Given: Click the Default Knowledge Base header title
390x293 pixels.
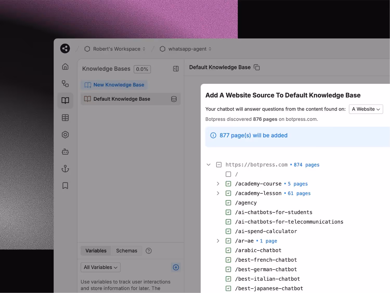Looking at the screenshot, I should [220, 67].
